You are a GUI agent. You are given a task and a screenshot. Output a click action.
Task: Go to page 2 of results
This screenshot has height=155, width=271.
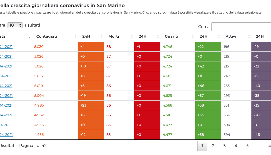tap(213, 146)
